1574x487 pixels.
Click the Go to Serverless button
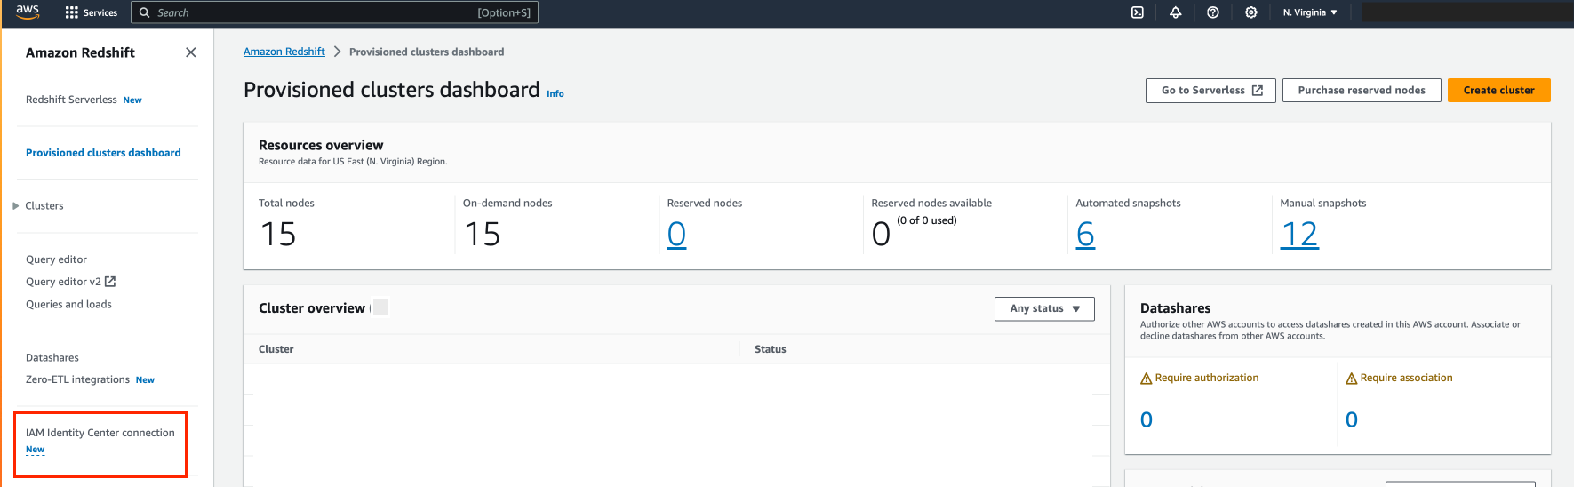[1210, 90]
